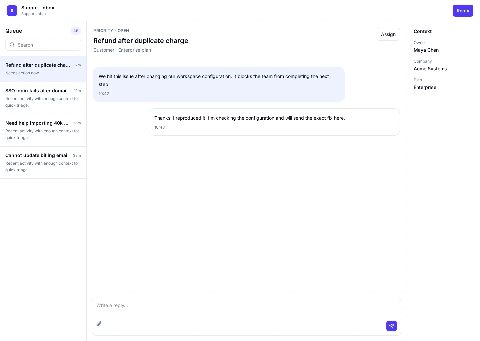Click the magnifier icon in Search
This screenshot has width=480, height=341.
click(x=12, y=45)
